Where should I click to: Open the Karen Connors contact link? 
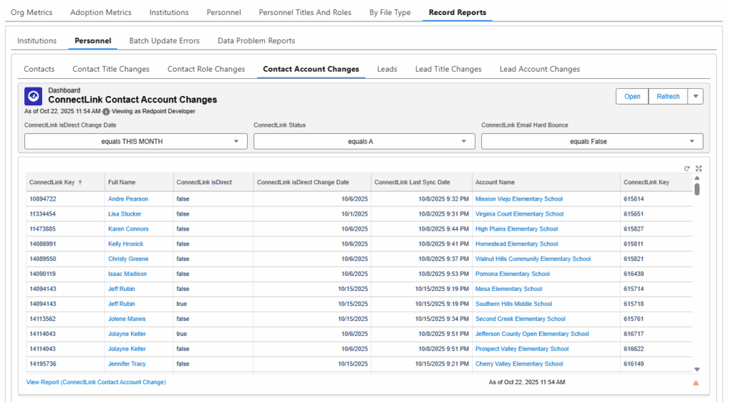[x=128, y=228]
